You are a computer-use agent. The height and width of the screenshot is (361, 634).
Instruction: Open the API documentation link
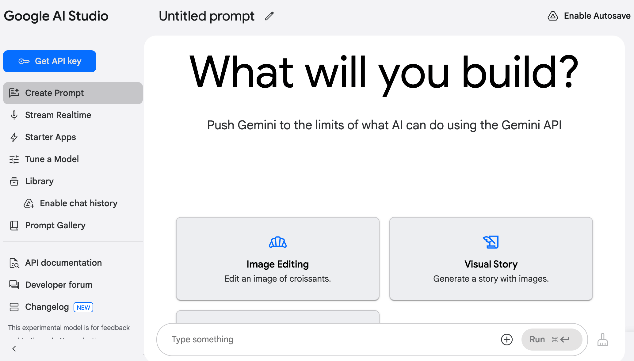tap(63, 263)
